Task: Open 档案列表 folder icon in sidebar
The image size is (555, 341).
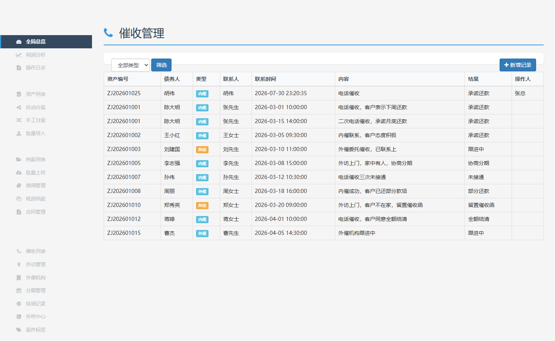Action: [x=18, y=159]
